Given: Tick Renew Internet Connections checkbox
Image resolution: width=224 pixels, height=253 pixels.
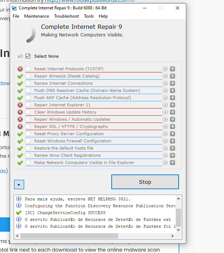Looking at the screenshot, I should tap(28, 83).
